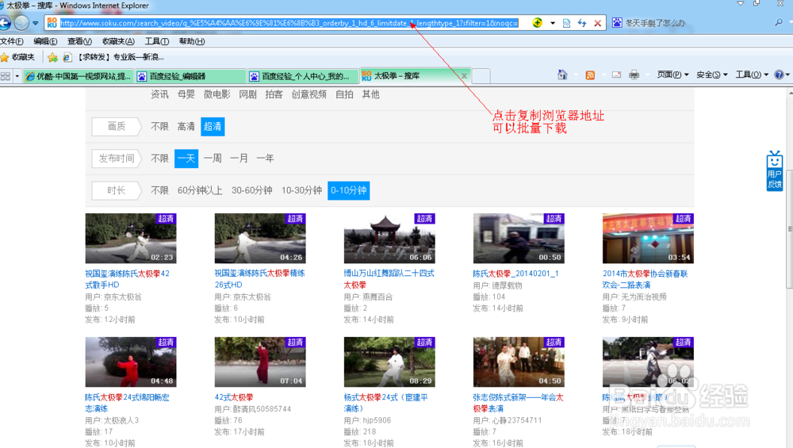Image resolution: width=793 pixels, height=448 pixels.
Task: Click the add to favorites bar icon
Action: (x=52, y=57)
